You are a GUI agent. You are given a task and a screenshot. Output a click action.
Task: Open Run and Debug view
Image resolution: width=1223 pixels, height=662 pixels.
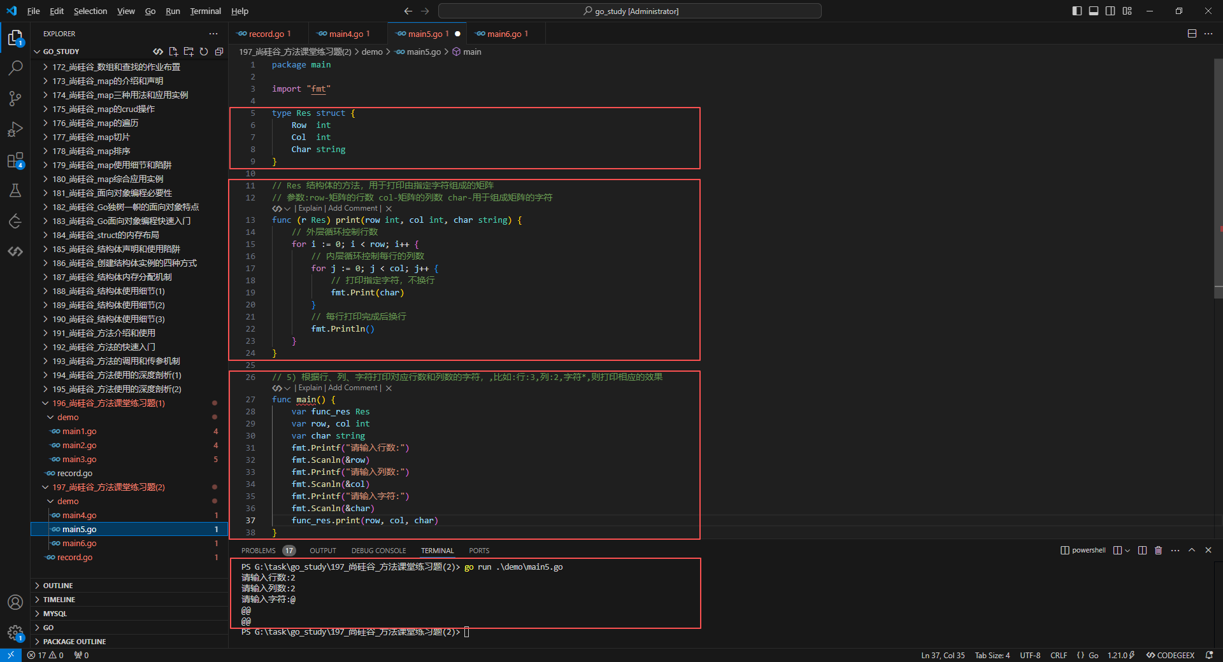[x=15, y=129]
